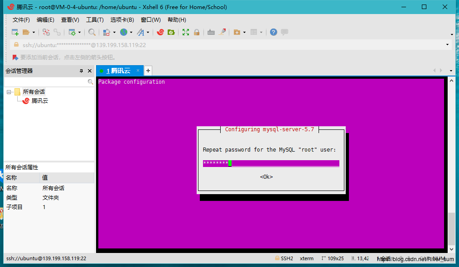The height and width of the screenshot is (267, 459).
Task: Click the highlight pen icon
Action: pyautogui.click(x=222, y=32)
